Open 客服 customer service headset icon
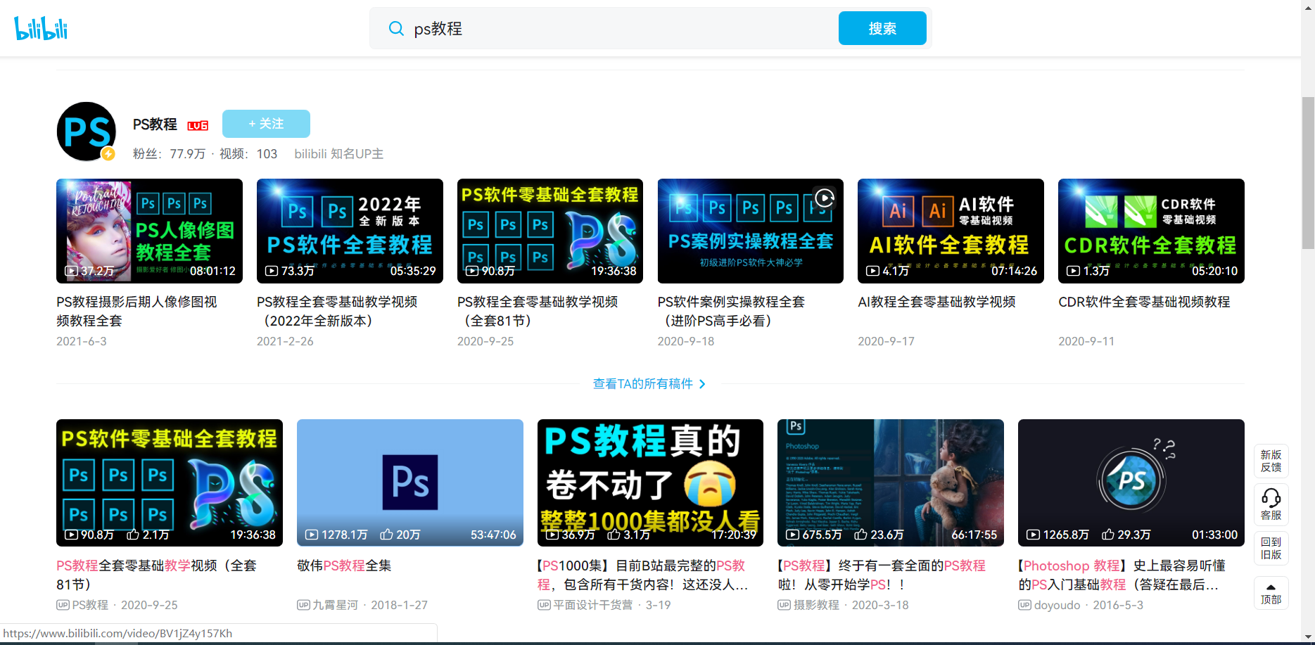This screenshot has height=645, width=1315. click(x=1271, y=504)
